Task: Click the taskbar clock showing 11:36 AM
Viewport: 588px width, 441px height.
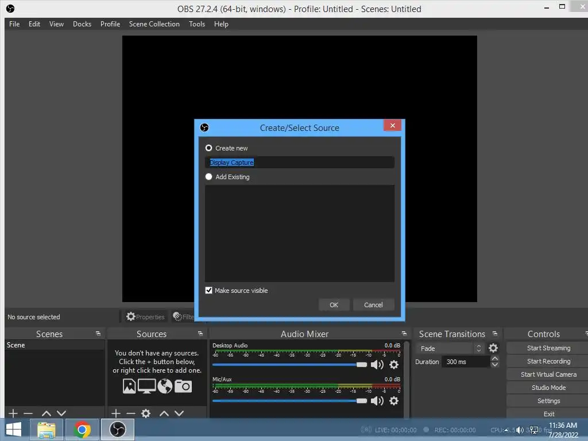Action: (x=563, y=430)
